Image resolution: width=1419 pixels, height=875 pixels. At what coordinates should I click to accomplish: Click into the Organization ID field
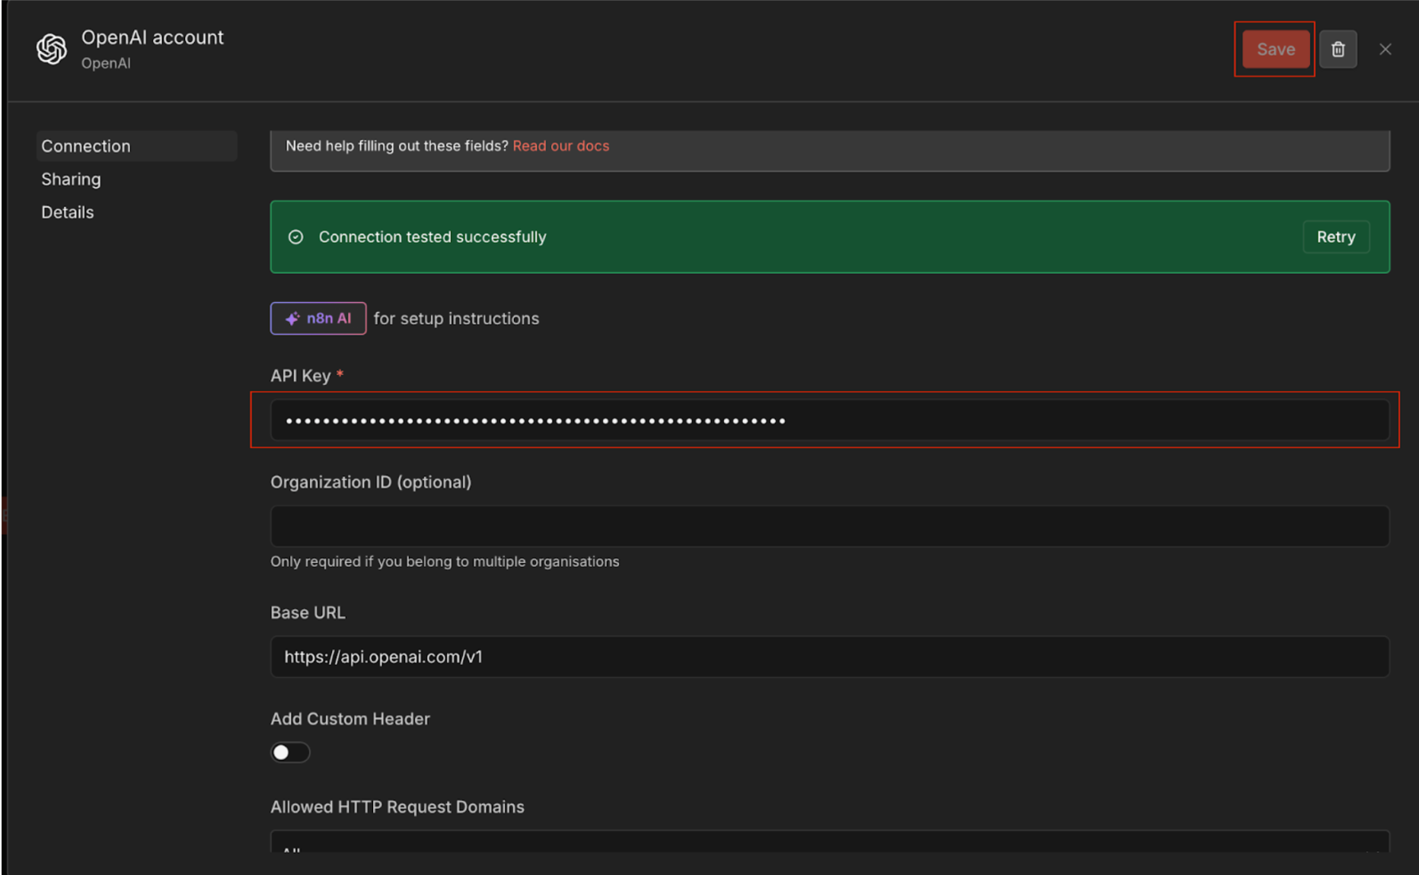(830, 526)
